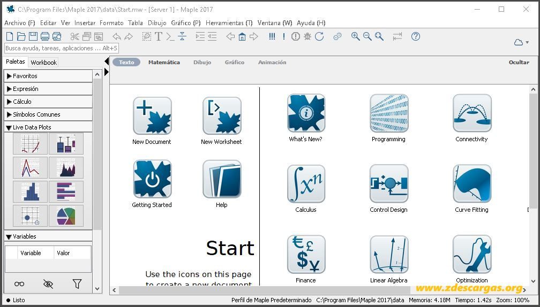Open the Insertar menu
Screen dimensions: 540x307
point(85,22)
